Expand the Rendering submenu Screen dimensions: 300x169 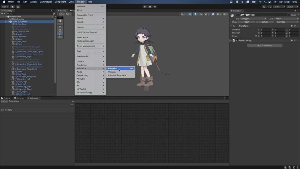(90, 65)
